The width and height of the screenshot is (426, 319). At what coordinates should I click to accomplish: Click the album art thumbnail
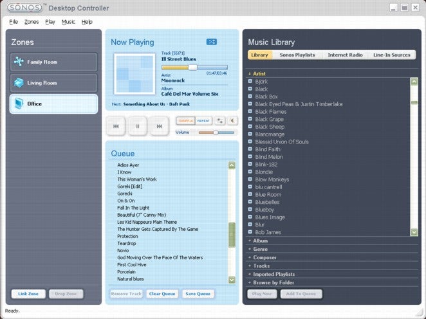(x=134, y=74)
